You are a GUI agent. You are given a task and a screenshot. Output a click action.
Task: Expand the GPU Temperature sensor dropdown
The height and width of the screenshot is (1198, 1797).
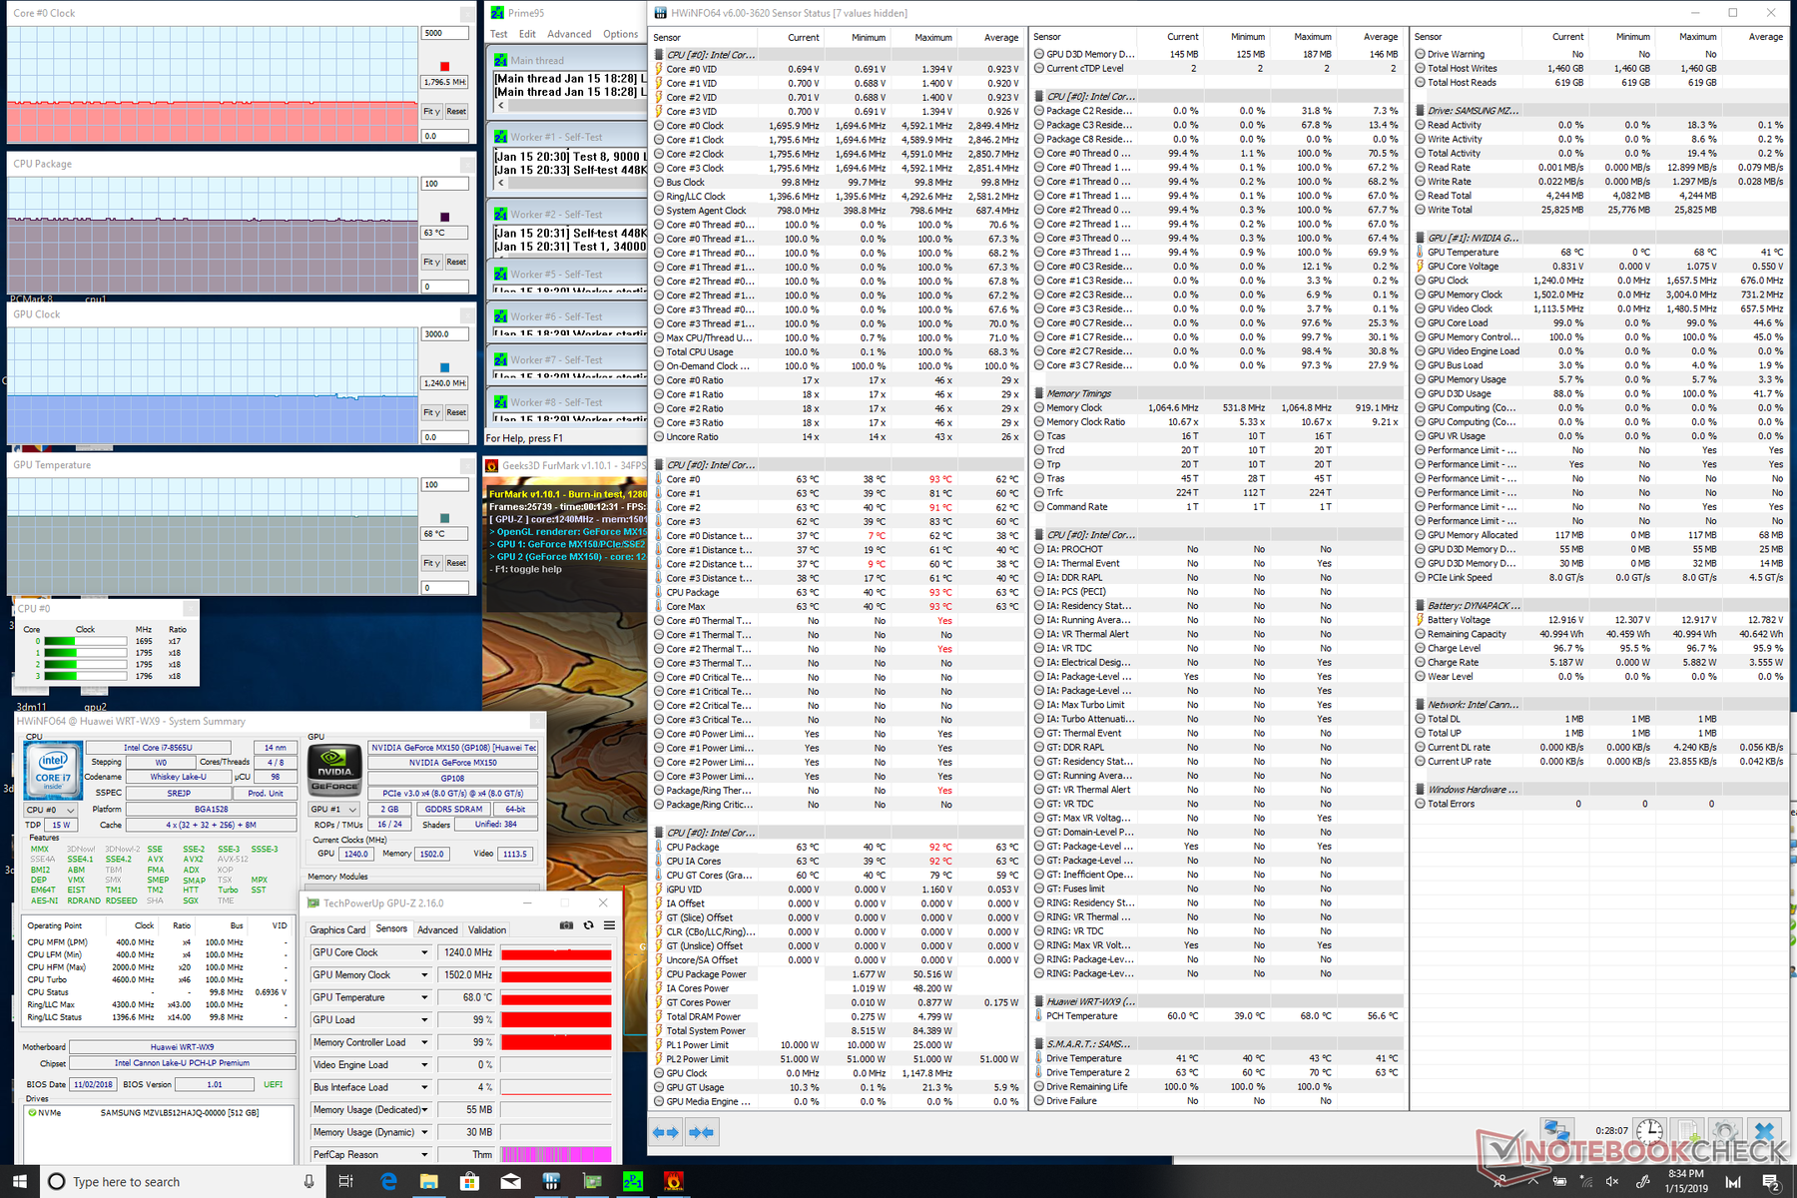click(x=424, y=997)
